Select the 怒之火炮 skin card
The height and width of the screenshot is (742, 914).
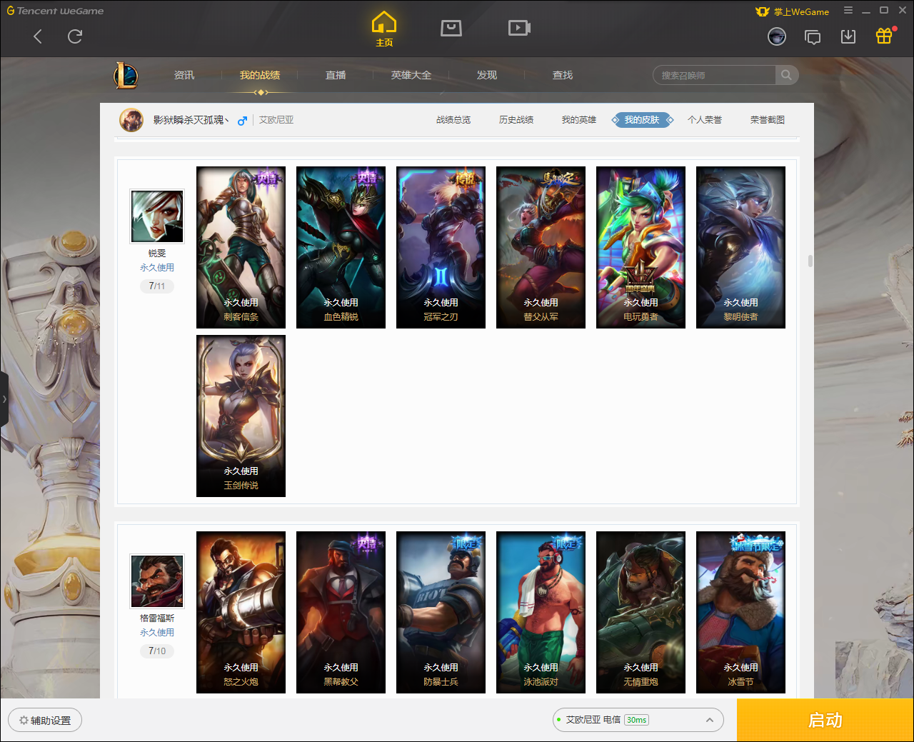[241, 612]
